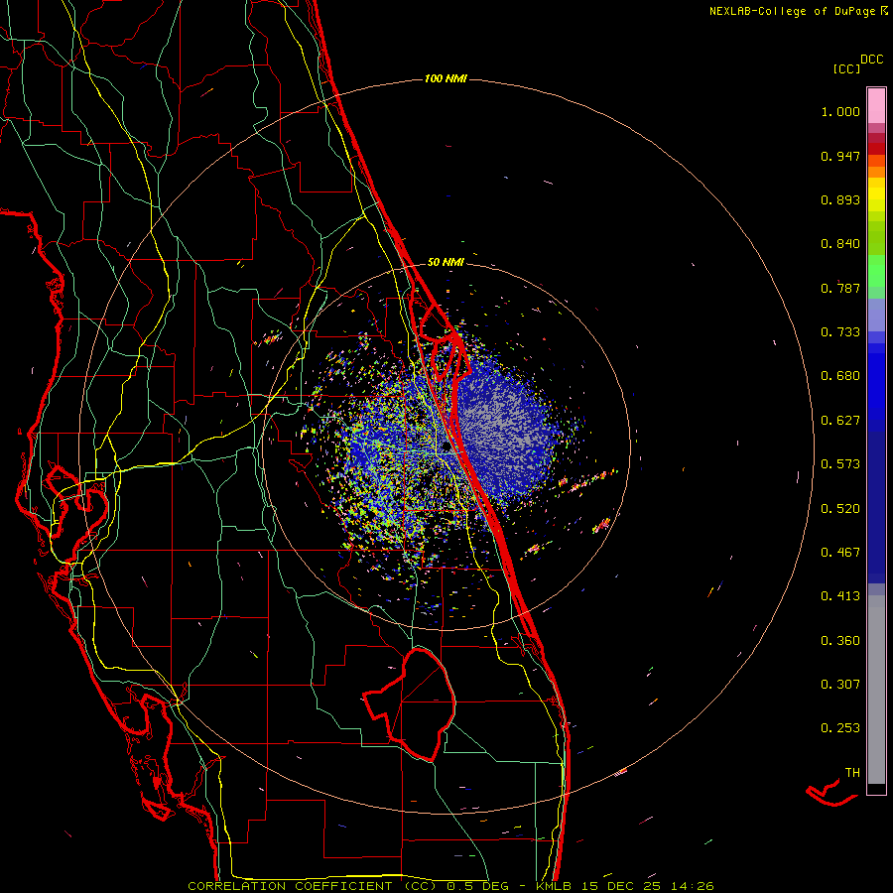Click the '14:26' timestamp text
This screenshot has width=893, height=893.
692,886
